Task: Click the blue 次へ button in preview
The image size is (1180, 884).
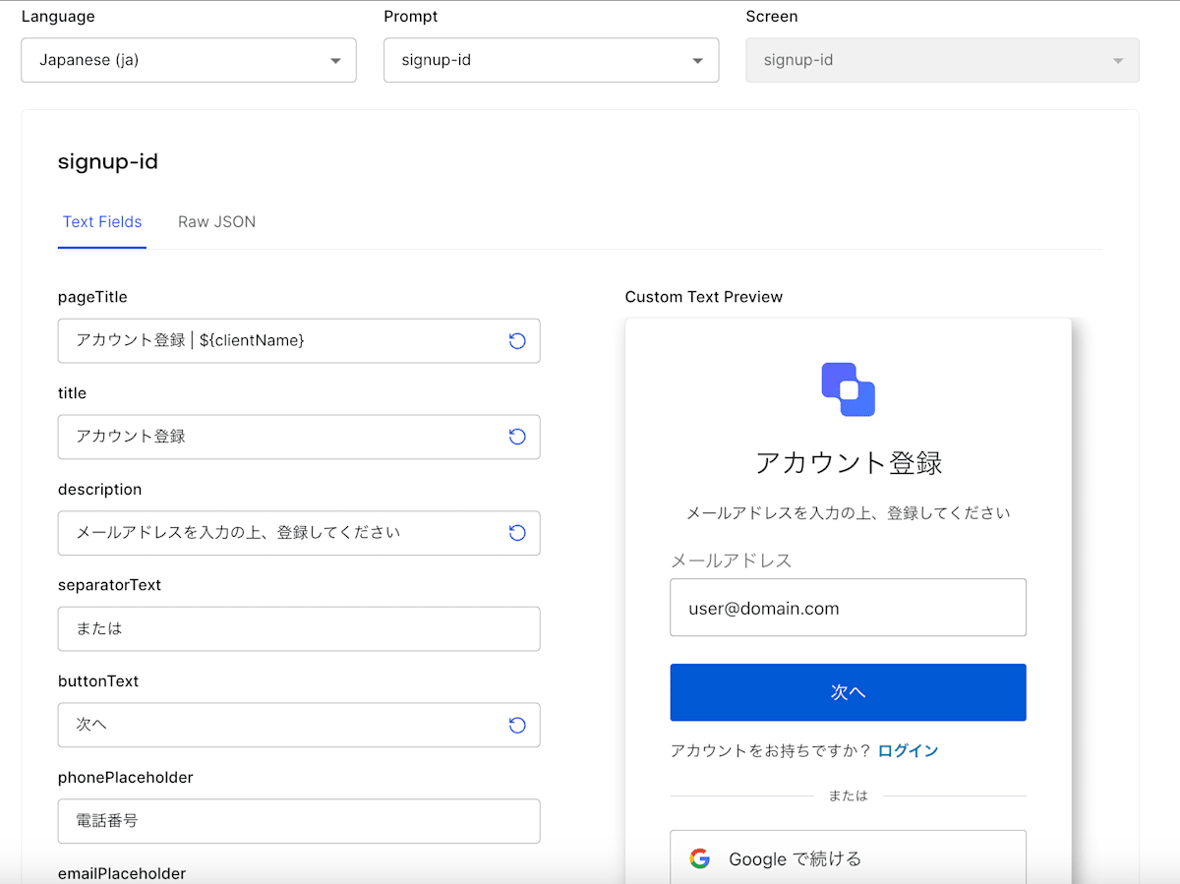Action: click(848, 692)
